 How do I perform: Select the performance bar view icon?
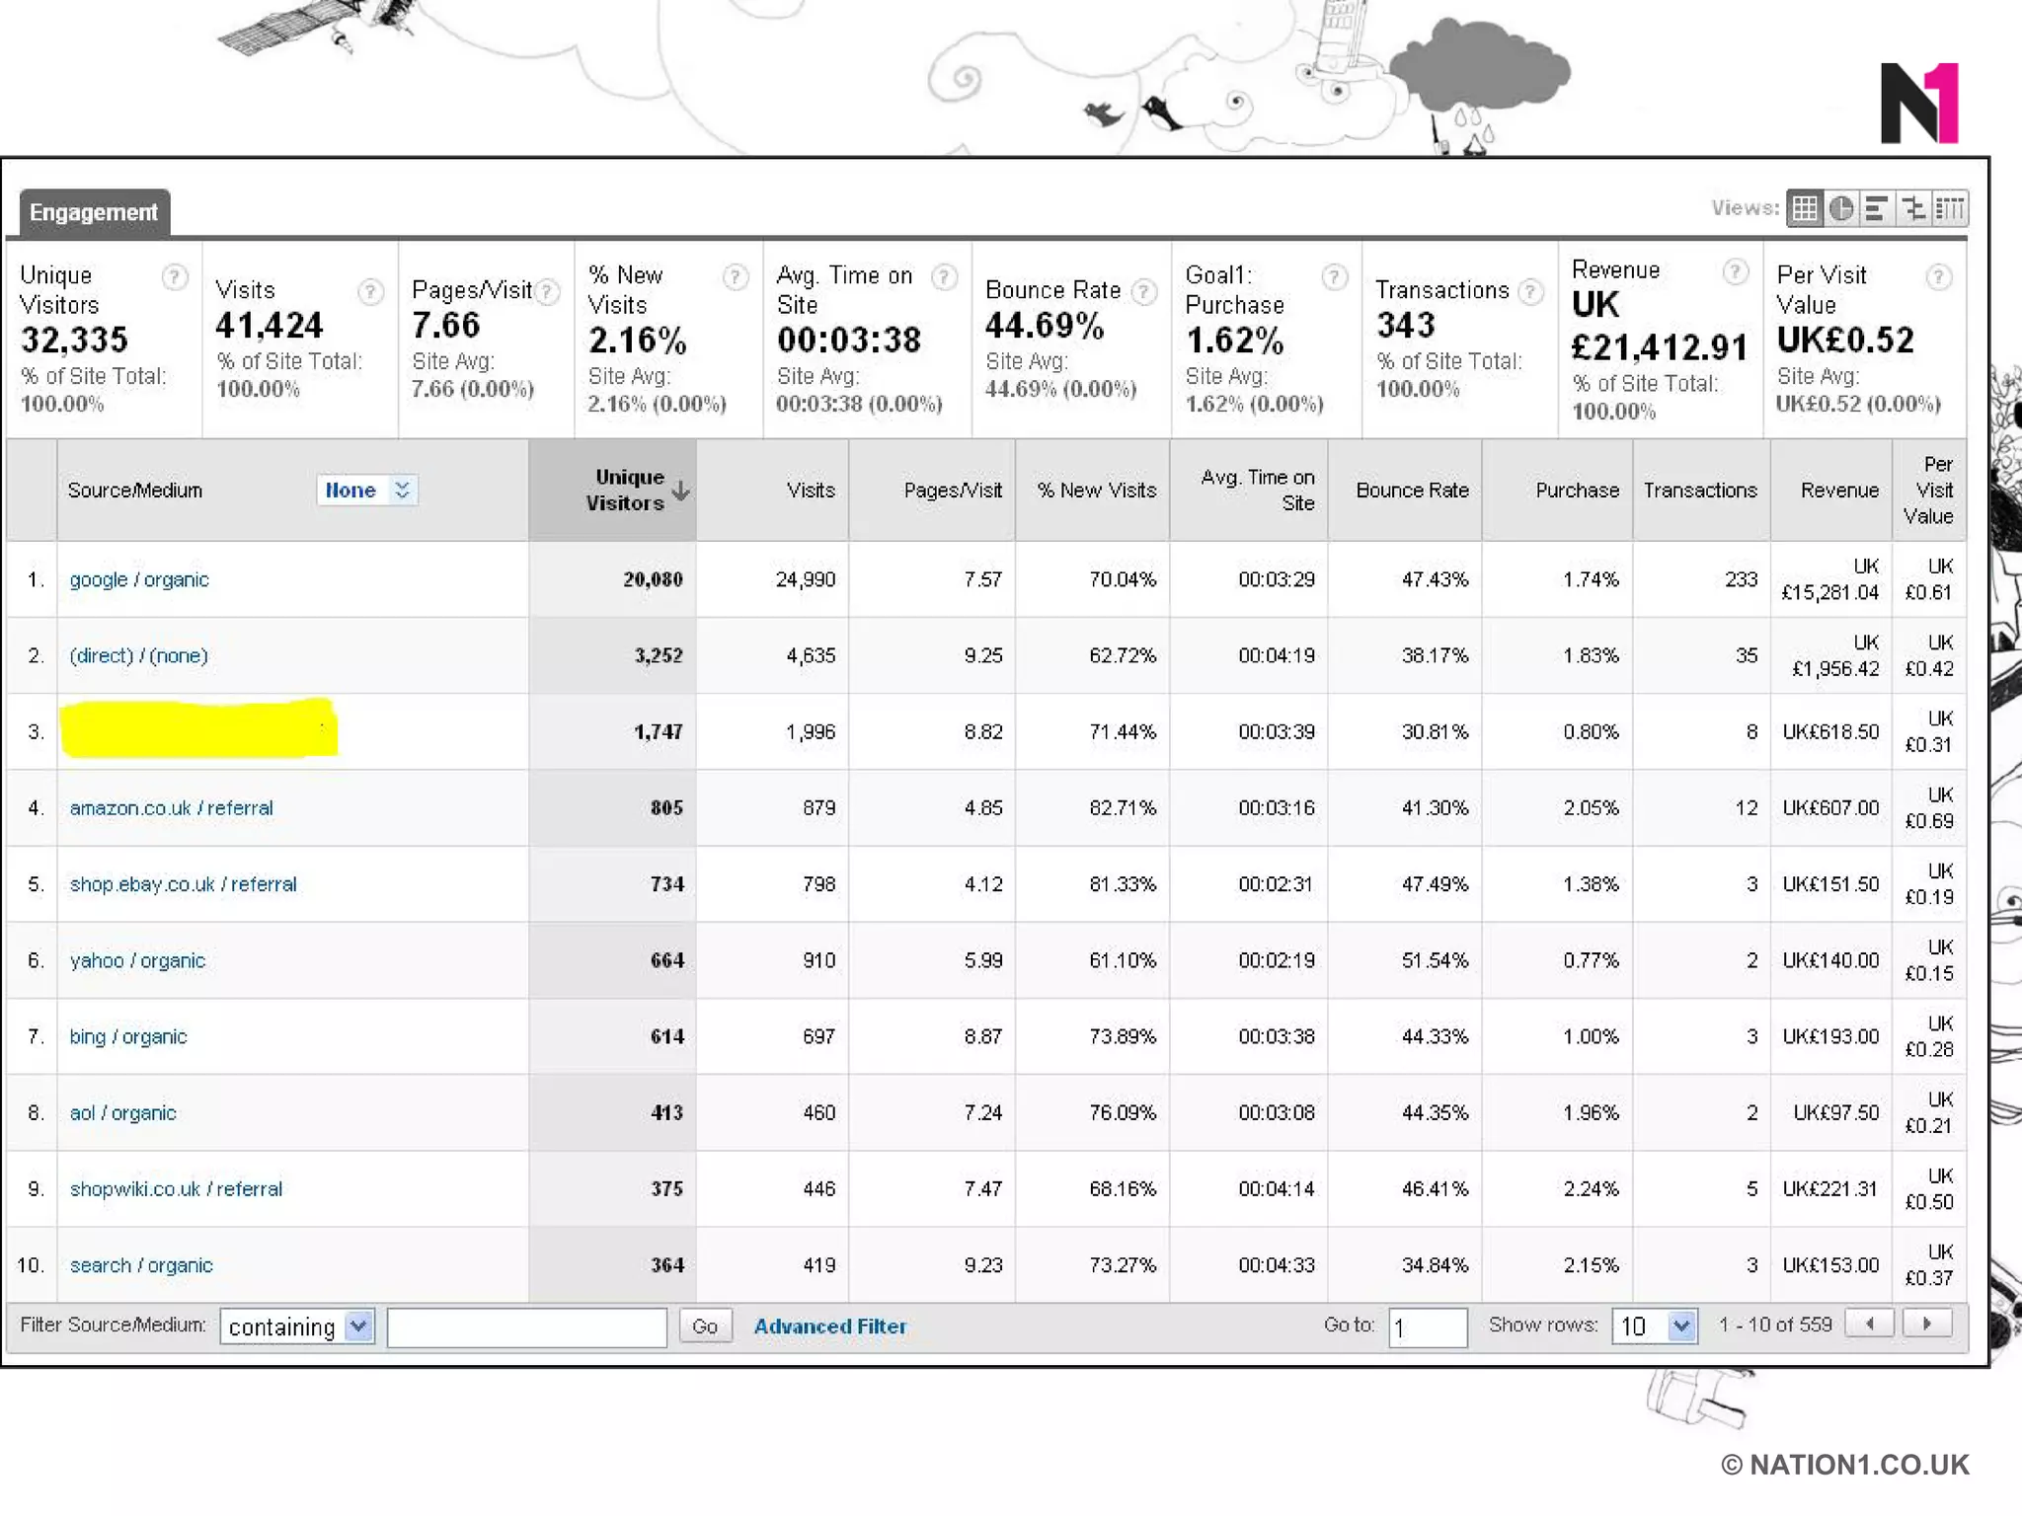1877,208
